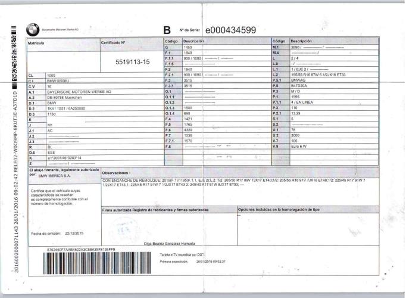Click the 116d value in row D.3
Image resolution: width=409 pixels, height=298 pixels.
click(51, 114)
